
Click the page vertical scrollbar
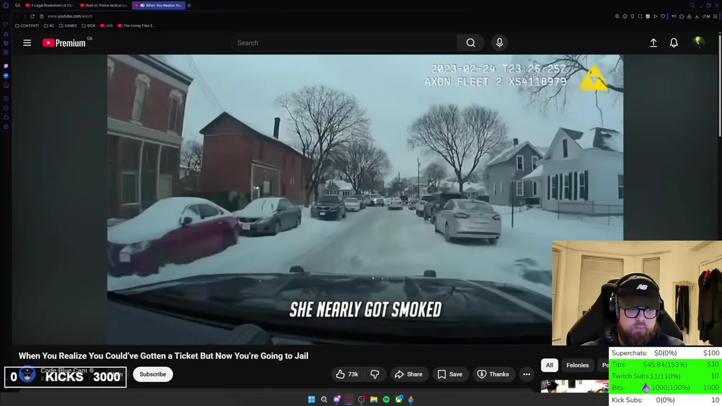(x=720, y=85)
